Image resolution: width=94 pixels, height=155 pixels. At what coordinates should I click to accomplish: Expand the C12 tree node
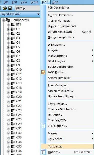(8, 79)
